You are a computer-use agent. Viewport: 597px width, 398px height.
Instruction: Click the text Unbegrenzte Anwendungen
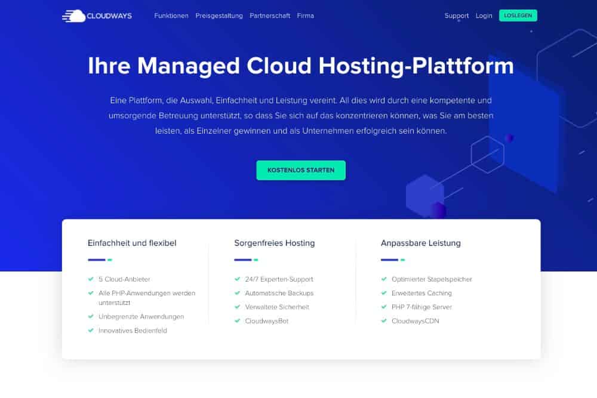tap(141, 317)
